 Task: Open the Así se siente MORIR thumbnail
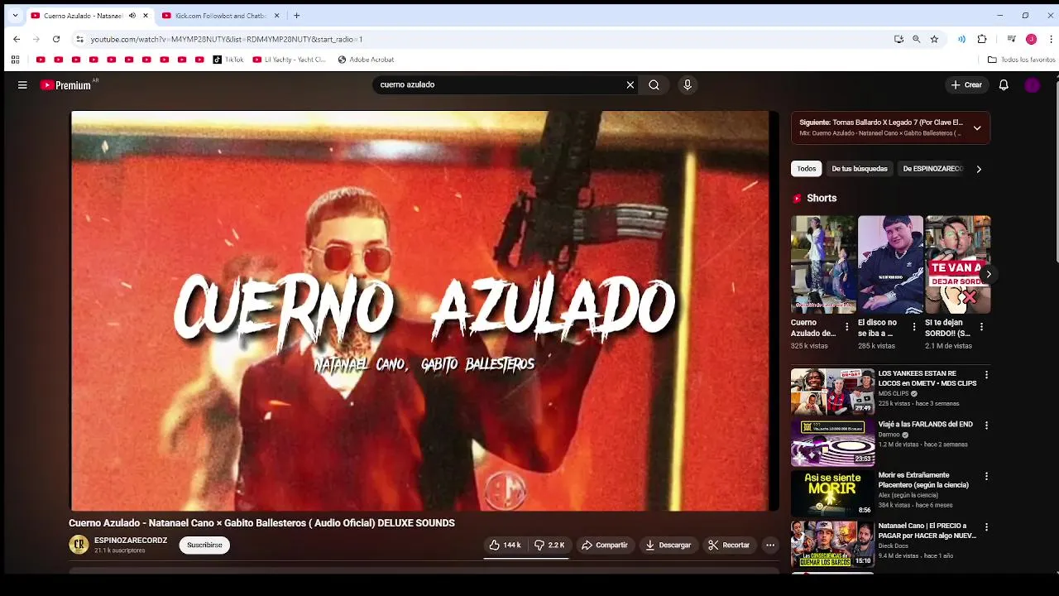832,493
